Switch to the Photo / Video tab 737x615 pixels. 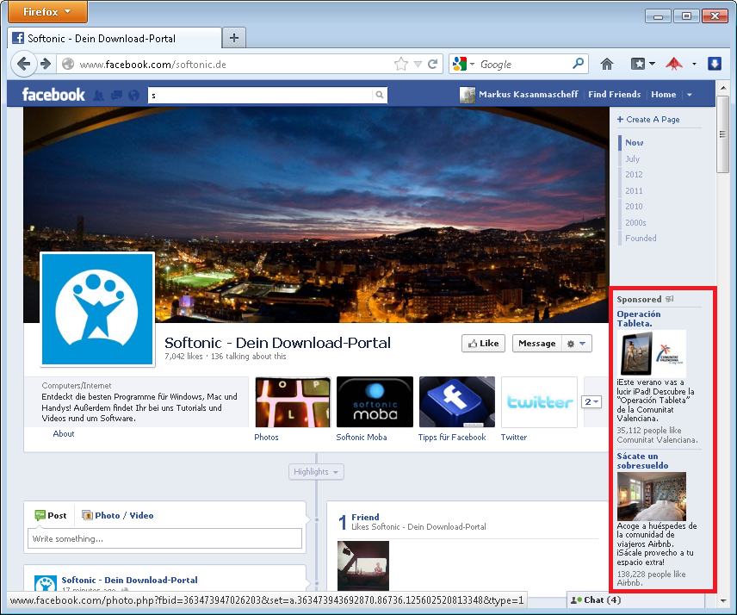[x=118, y=515]
